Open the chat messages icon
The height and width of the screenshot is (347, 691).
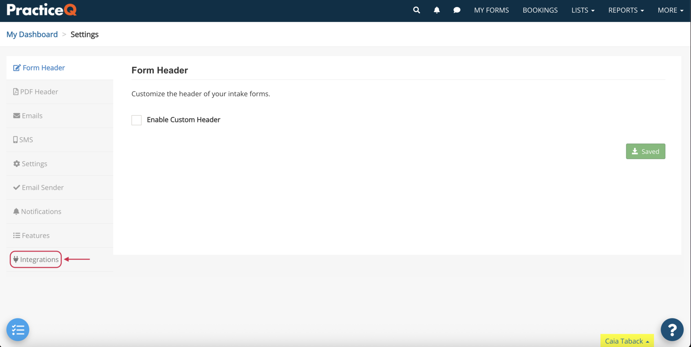[457, 10]
